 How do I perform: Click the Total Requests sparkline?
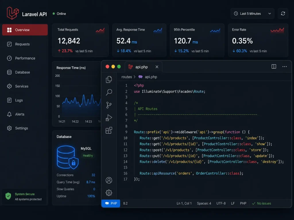tap(100, 30)
